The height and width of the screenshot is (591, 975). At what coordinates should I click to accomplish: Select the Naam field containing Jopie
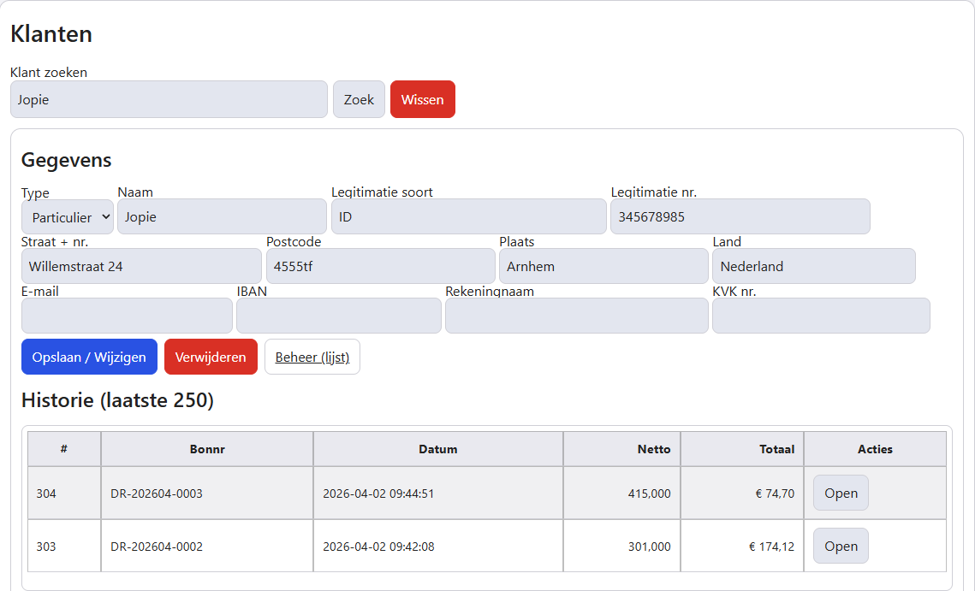(222, 217)
